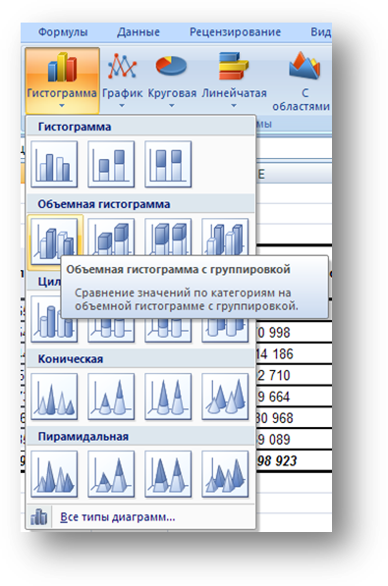
Task: Click the Гистограмма chart button
Action: (x=62, y=80)
